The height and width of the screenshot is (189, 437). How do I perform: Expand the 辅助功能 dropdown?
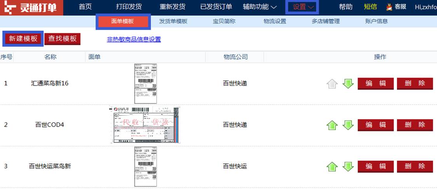(259, 7)
